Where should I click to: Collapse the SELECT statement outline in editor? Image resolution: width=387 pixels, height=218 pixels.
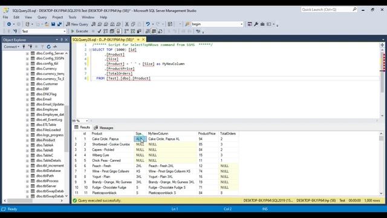(x=90, y=50)
